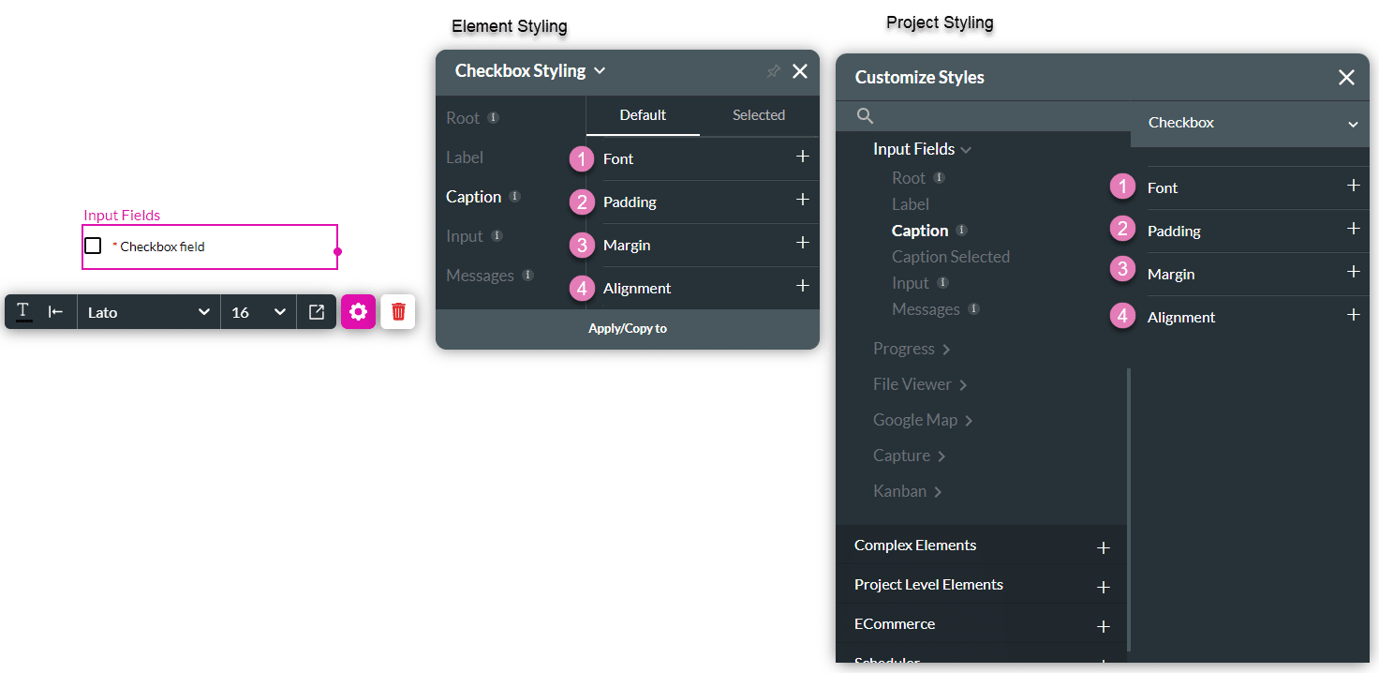Switch to the Selected tab
This screenshot has width=1379, height=673.
point(759,115)
